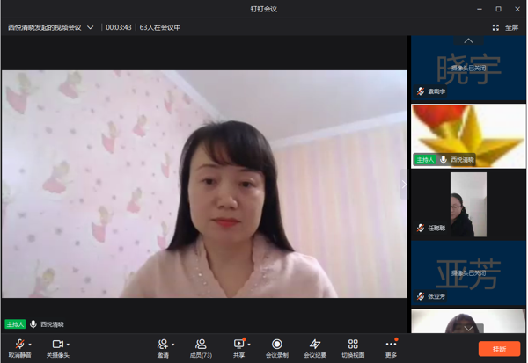
Task: Click the Invite (邀请) icon
Action: pyautogui.click(x=163, y=345)
